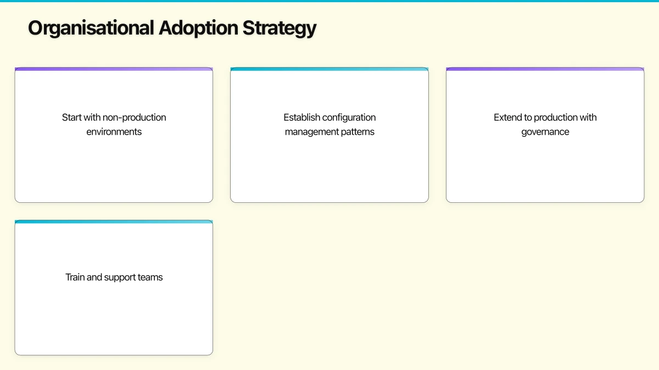The height and width of the screenshot is (370, 659).
Task: Click the teal bar at top of screen
Action: pos(329,1)
